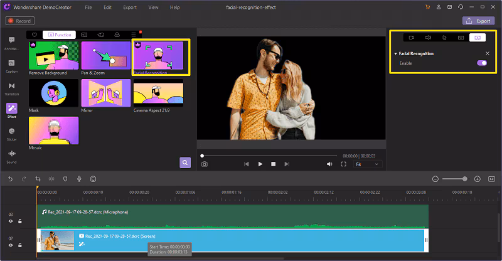The width and height of the screenshot is (502, 261).
Task: Click the purple search button in effects panel
Action: tap(185, 162)
